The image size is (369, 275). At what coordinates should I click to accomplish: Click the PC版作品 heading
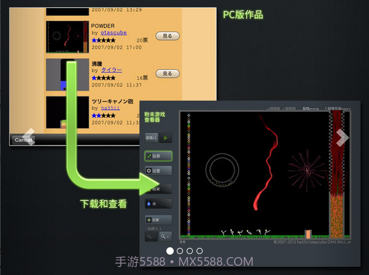click(x=243, y=15)
